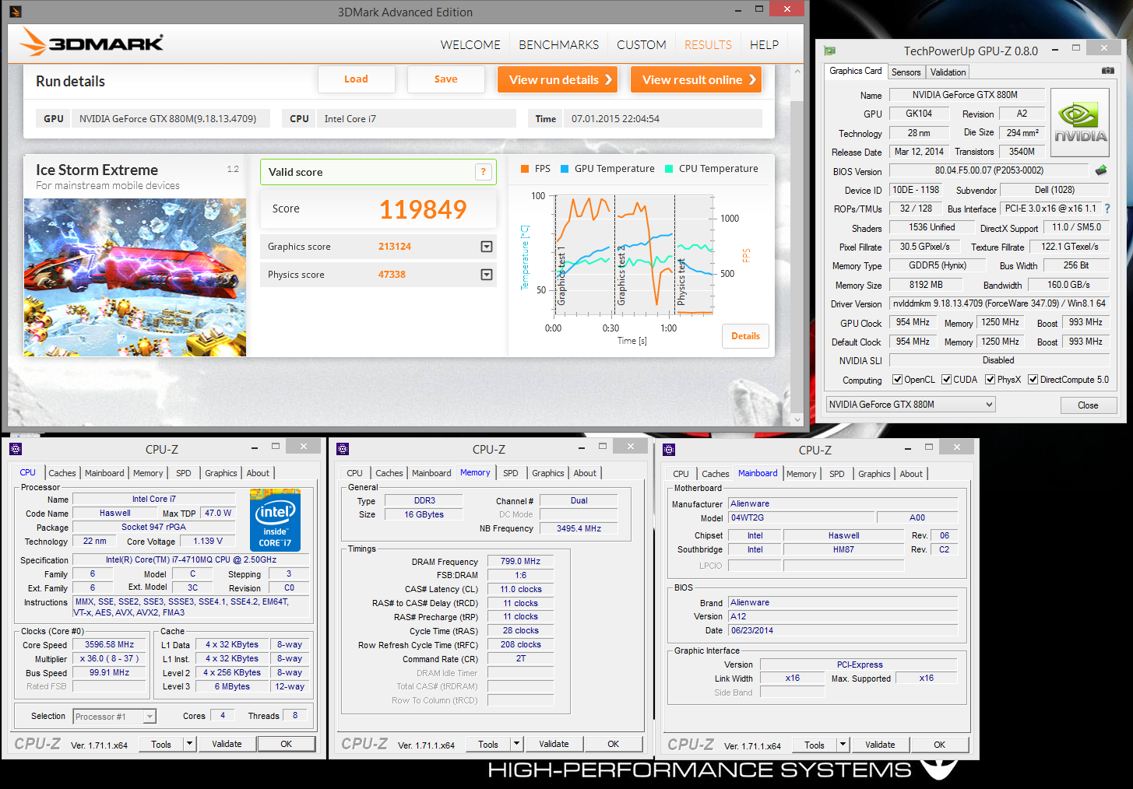Viewport: 1133px width, 789px height.
Task: Open the CUSTOM tab in 3DMark
Action: tap(642, 45)
